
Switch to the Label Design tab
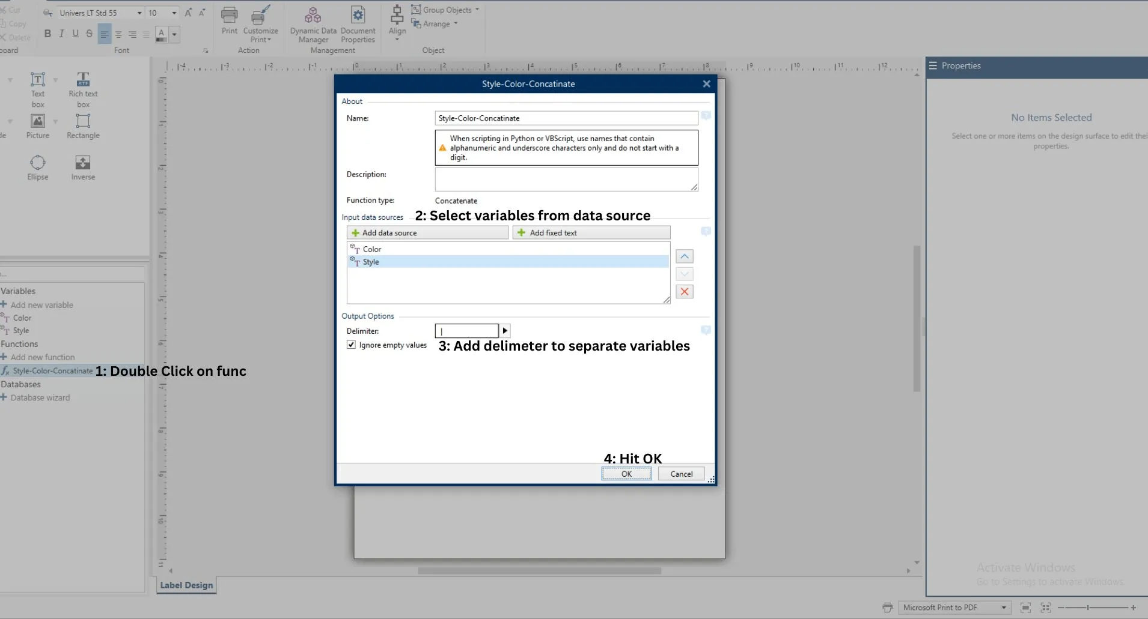pyautogui.click(x=186, y=585)
